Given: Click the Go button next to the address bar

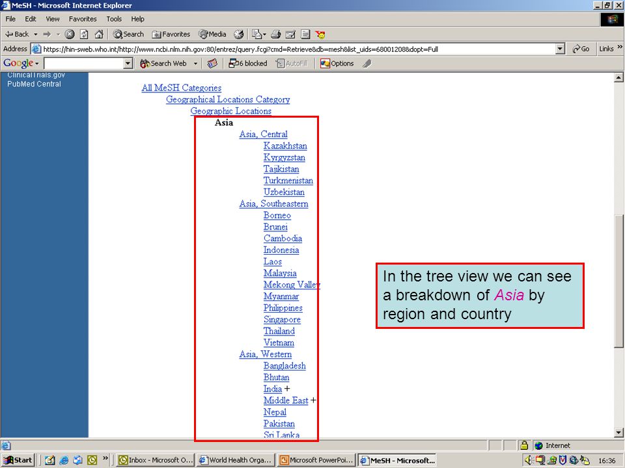Looking at the screenshot, I should click(581, 49).
